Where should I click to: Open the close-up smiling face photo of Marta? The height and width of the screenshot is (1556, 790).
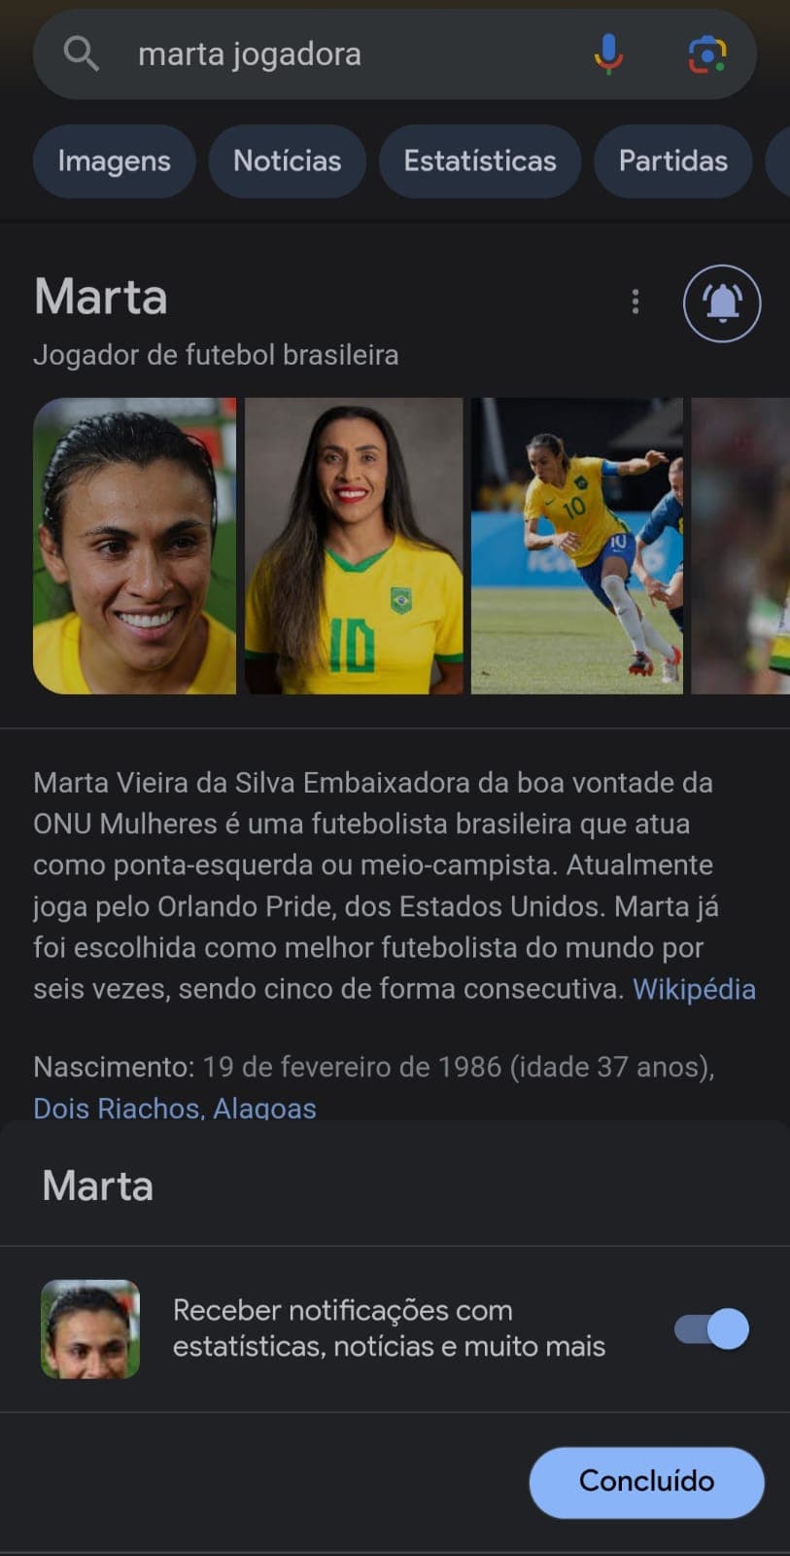(x=134, y=546)
